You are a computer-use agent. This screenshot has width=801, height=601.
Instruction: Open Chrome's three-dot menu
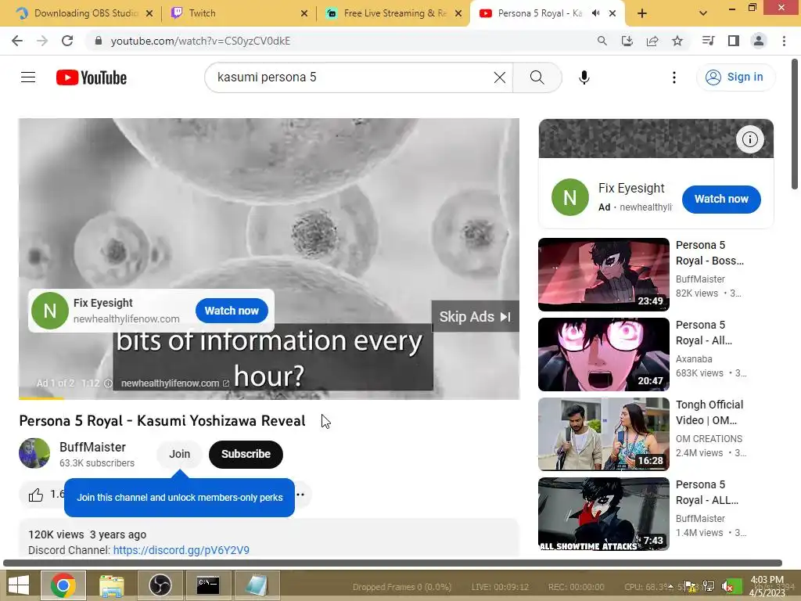784,41
